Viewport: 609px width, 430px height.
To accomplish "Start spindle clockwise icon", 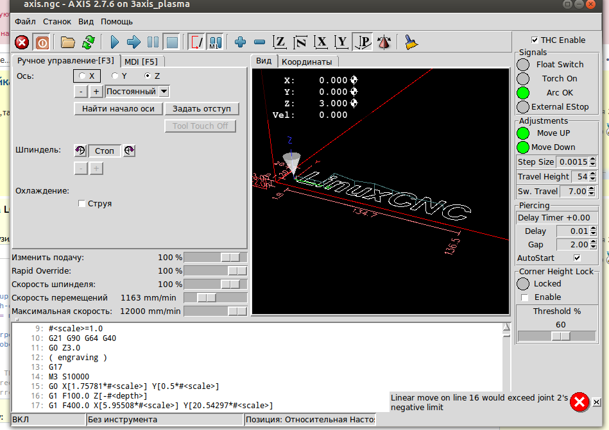I will [x=129, y=151].
